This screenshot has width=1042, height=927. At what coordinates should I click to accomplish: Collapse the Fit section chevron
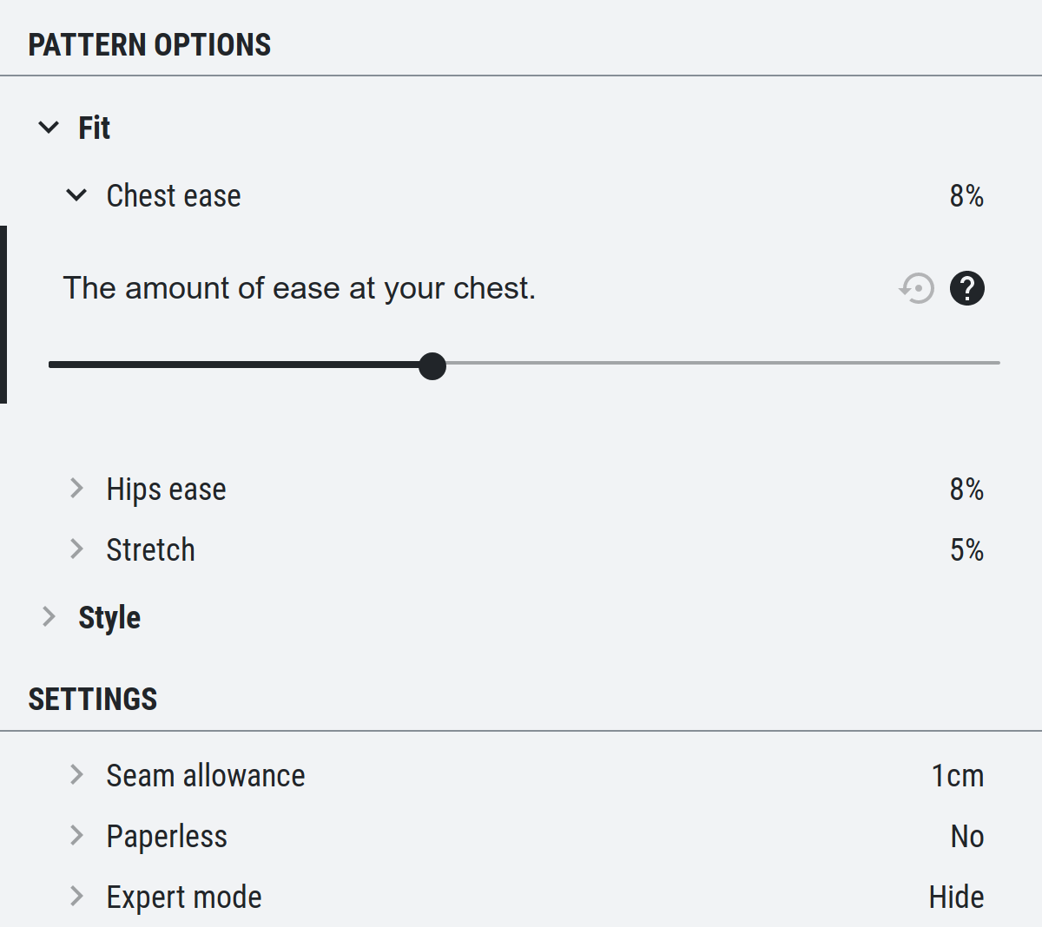(x=49, y=128)
